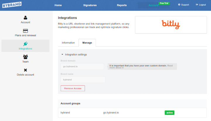Image resolution: width=211 pixels, height=121 pixels.
Task: Open Reports in top navigation
Action: [122, 5]
